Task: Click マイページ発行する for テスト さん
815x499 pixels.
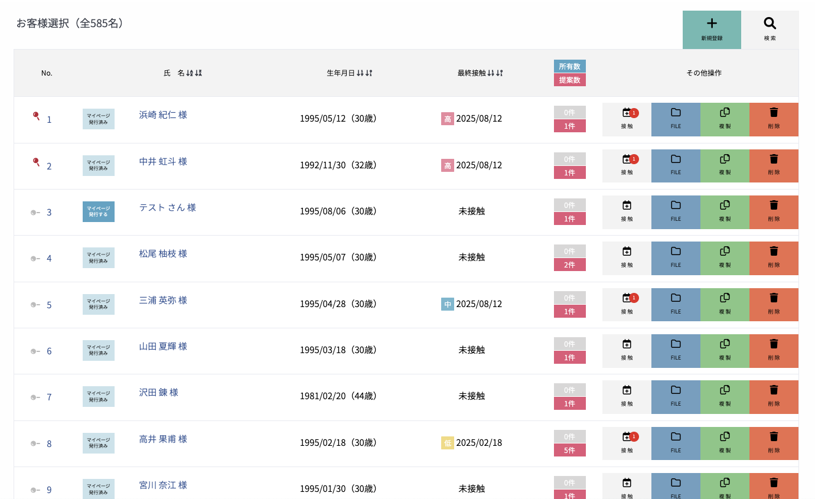Action: 99,211
